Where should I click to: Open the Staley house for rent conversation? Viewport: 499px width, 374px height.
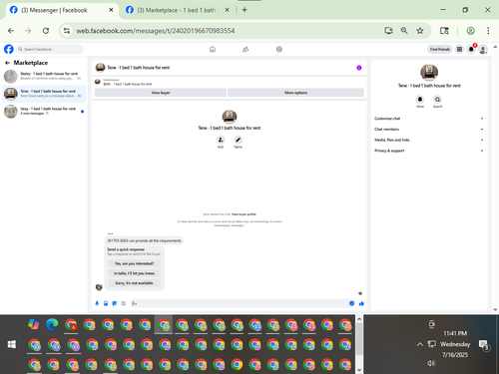tap(44, 76)
